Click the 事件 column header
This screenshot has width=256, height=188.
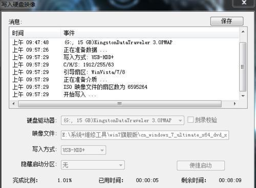click(x=150, y=33)
